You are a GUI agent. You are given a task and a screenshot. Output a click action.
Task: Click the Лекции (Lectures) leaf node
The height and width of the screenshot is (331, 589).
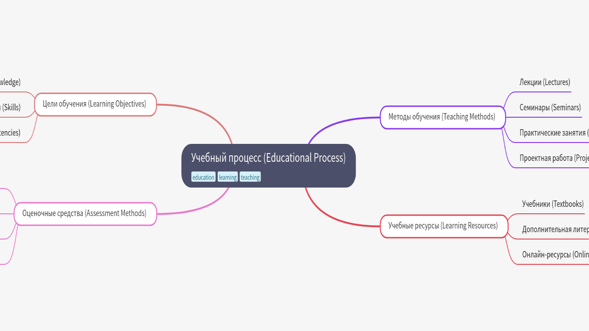[x=544, y=83]
